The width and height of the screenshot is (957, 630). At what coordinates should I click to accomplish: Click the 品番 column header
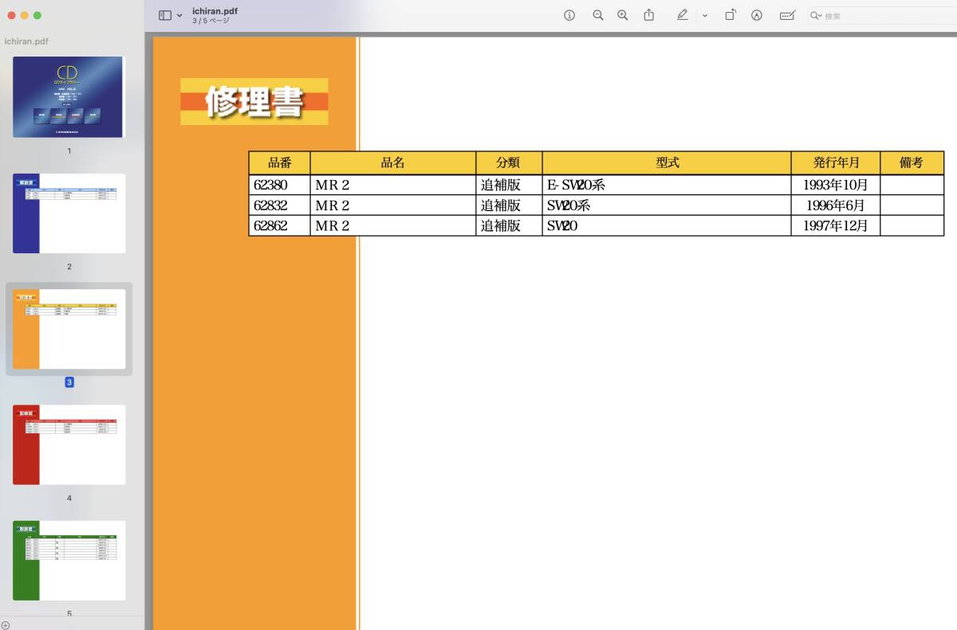click(279, 162)
